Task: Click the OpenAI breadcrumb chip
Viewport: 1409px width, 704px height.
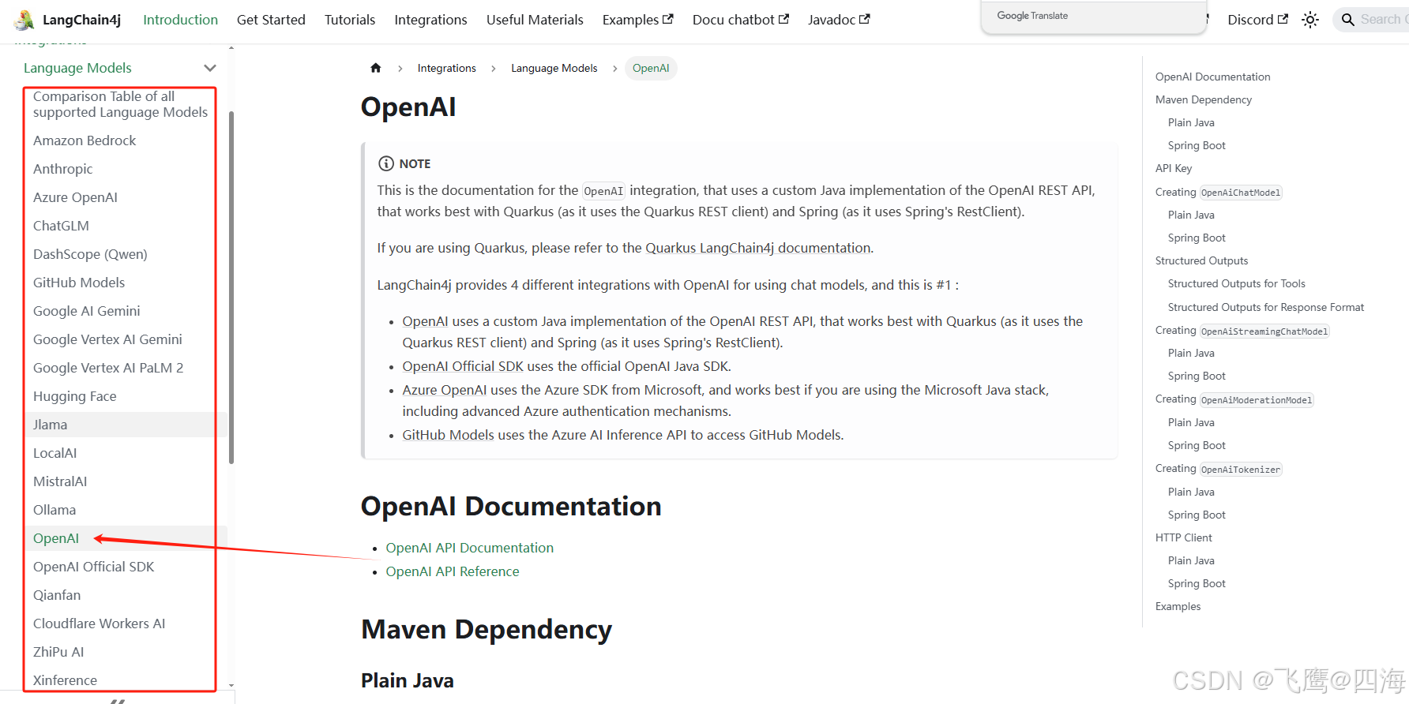Action: point(651,68)
